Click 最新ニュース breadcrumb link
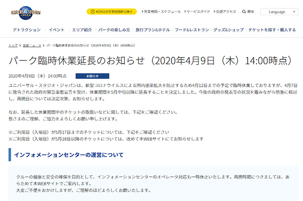 coord(32,45)
